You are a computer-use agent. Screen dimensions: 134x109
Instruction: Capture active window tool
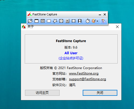coord(37,21)
